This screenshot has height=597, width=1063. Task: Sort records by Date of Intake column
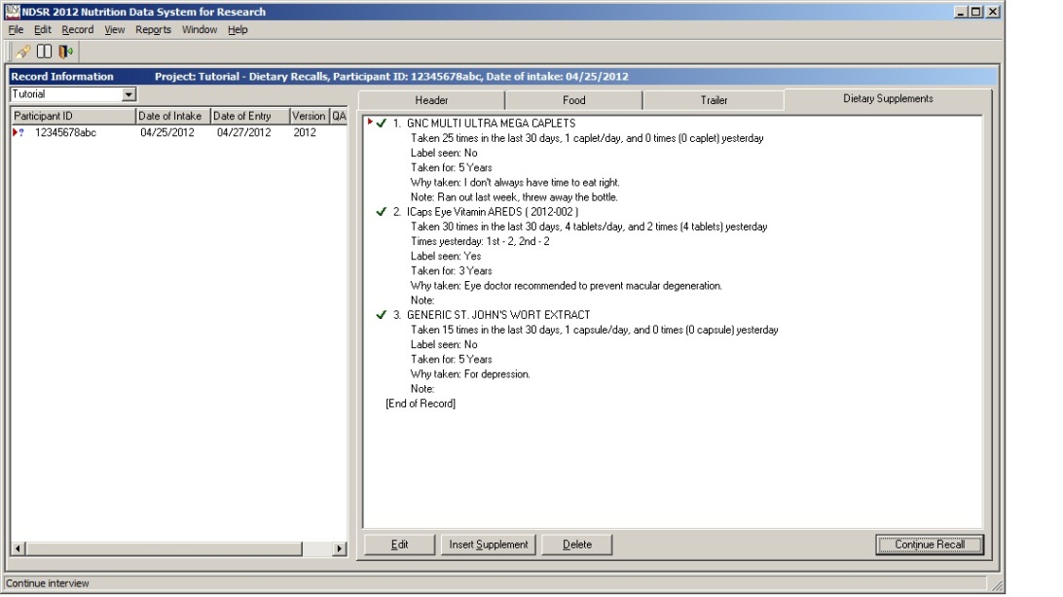click(171, 116)
